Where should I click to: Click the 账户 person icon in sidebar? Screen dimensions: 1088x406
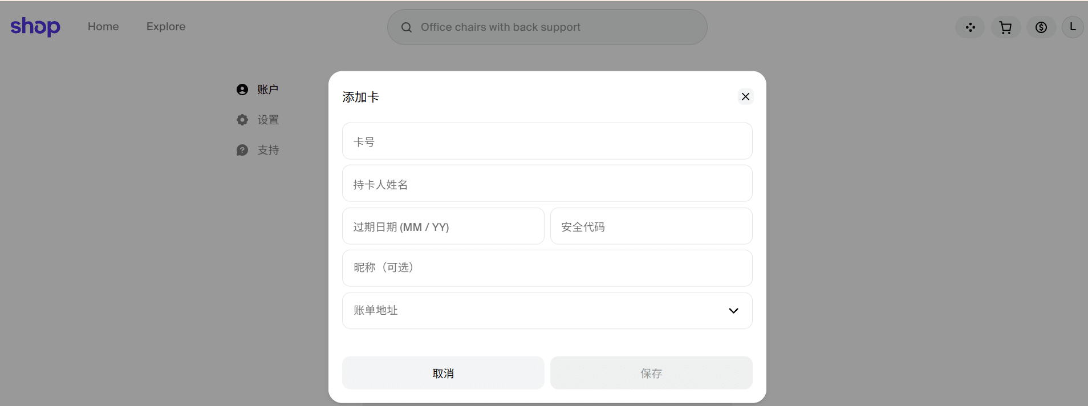tap(242, 90)
